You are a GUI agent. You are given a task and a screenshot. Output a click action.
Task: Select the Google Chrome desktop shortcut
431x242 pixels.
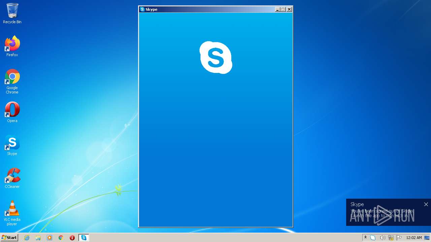pyautogui.click(x=12, y=81)
